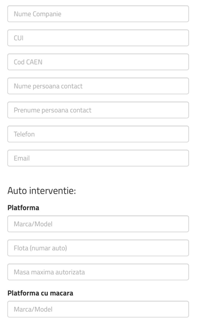Image resolution: width=211 pixels, height=323 pixels.
Task: Click the Platforma cu macara label
Action: coord(40,293)
